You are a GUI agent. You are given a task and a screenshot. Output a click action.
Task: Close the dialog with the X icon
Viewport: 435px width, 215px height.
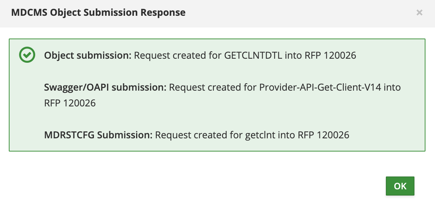[x=419, y=12]
